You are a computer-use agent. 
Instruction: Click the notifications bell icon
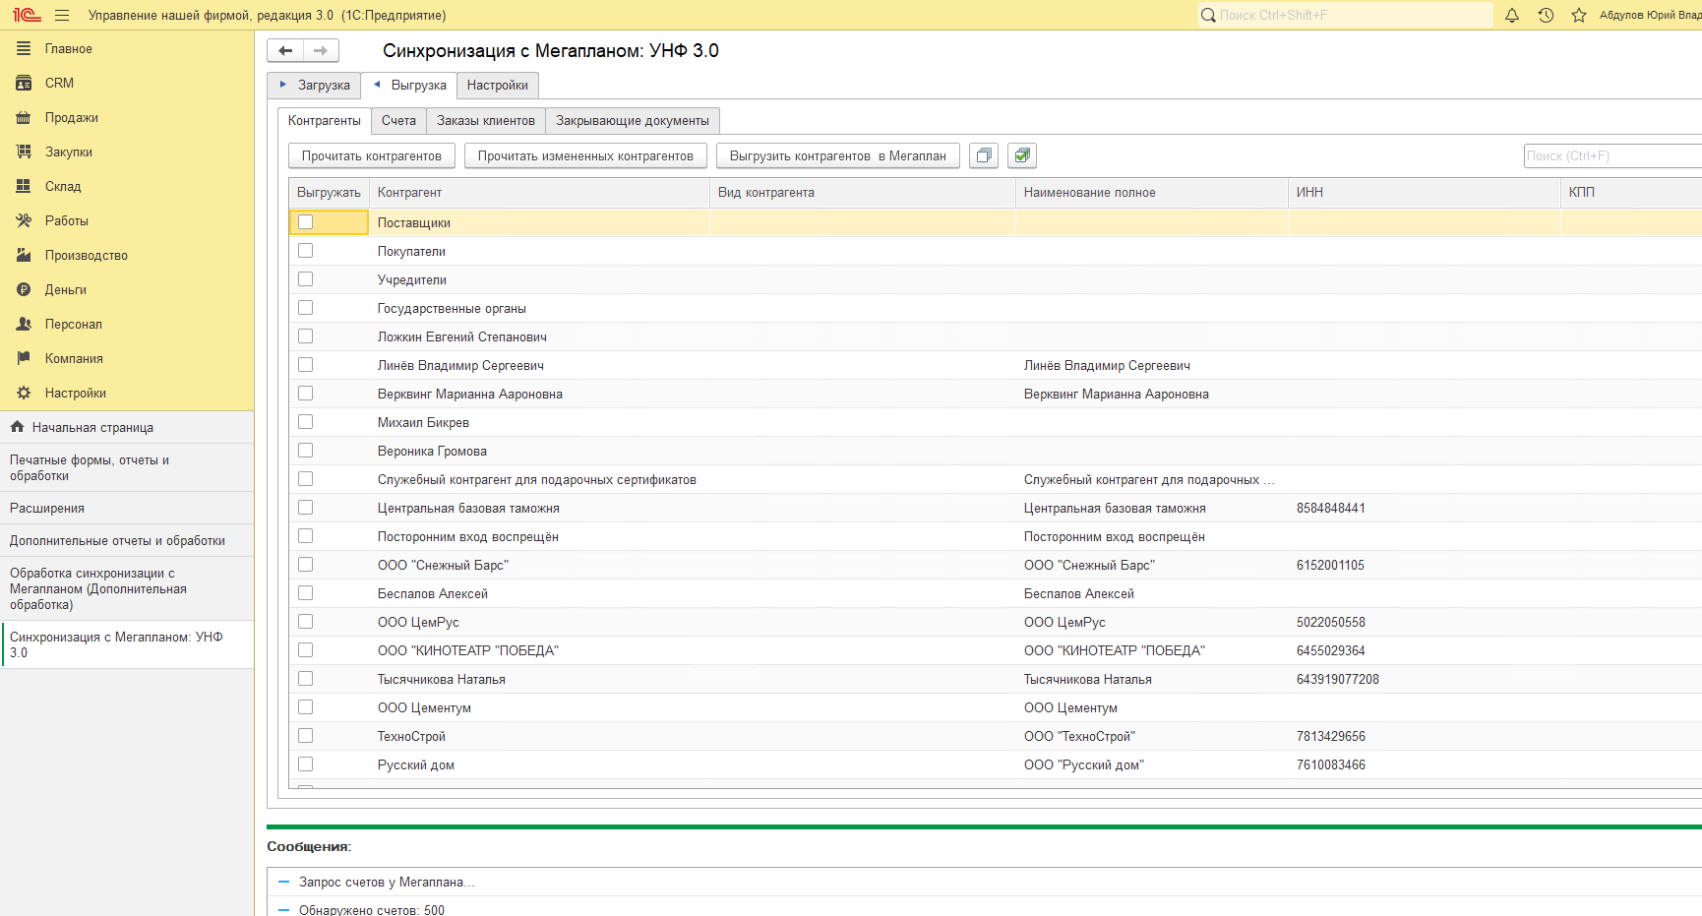click(x=1512, y=16)
